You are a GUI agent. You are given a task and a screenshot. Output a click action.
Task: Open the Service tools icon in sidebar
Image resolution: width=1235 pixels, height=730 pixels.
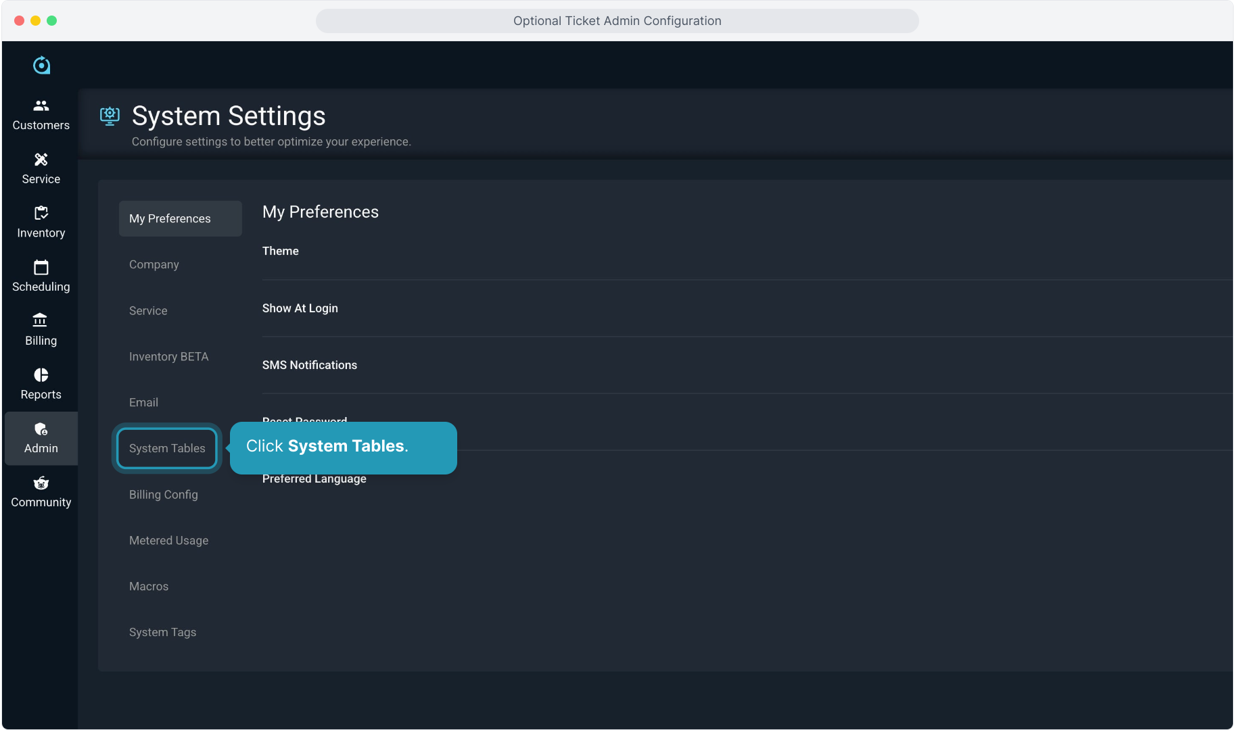click(41, 160)
